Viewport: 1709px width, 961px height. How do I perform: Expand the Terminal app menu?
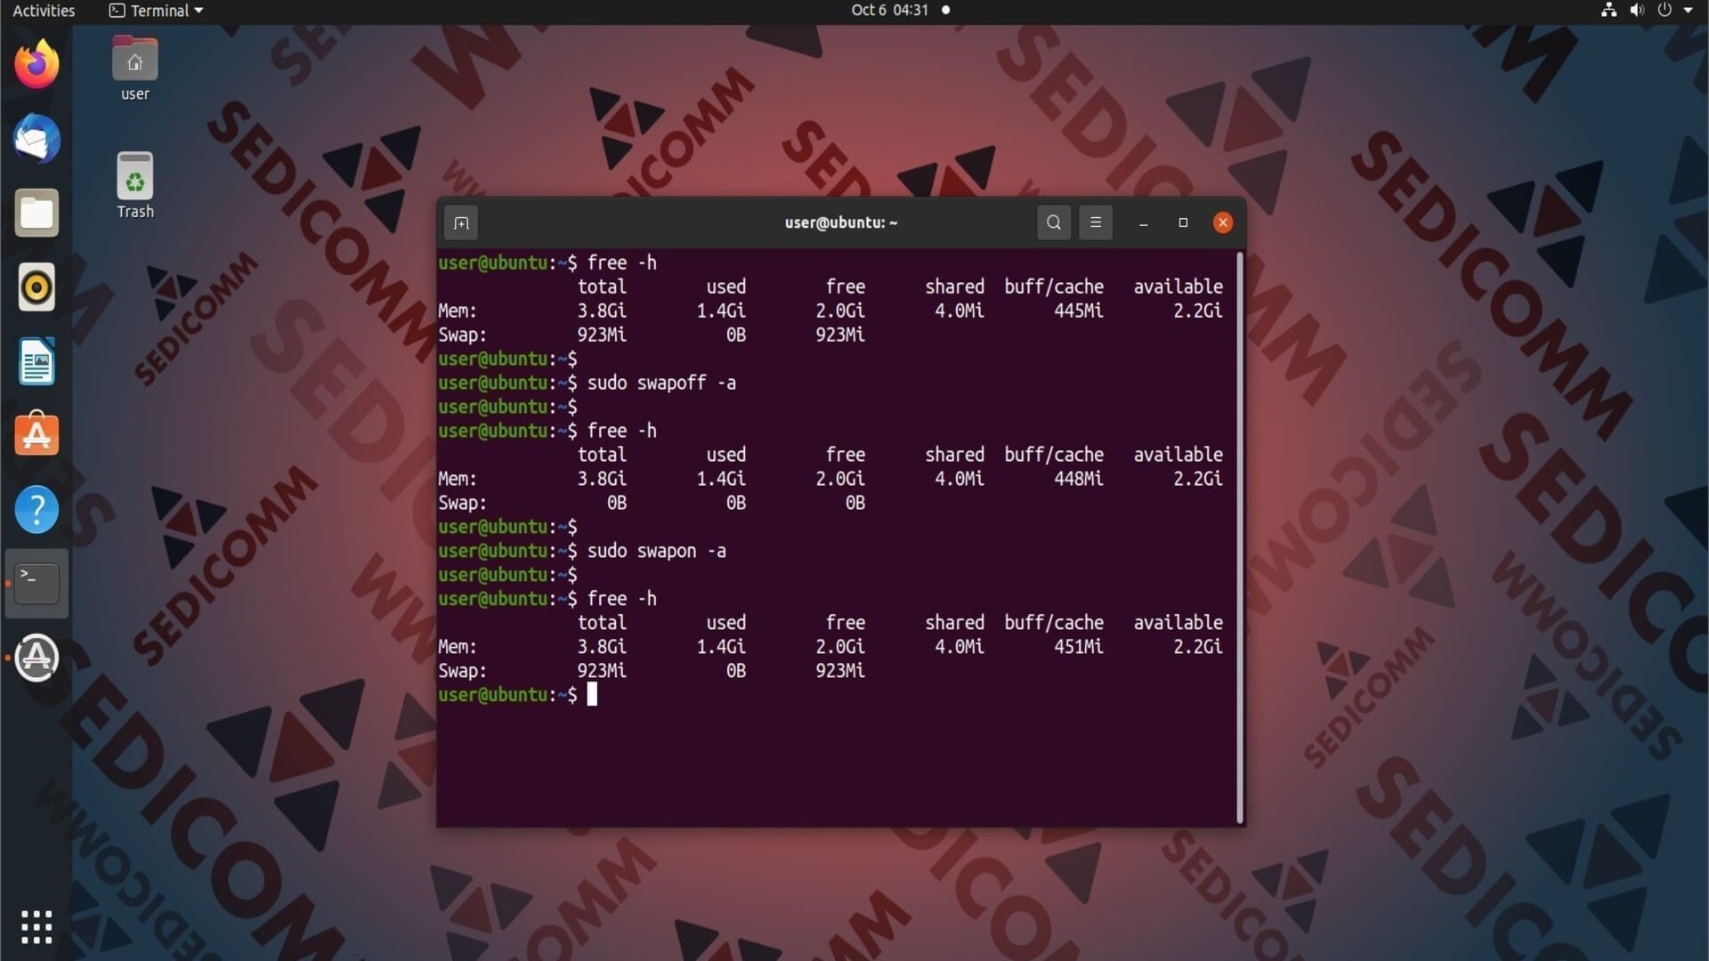tap(157, 11)
